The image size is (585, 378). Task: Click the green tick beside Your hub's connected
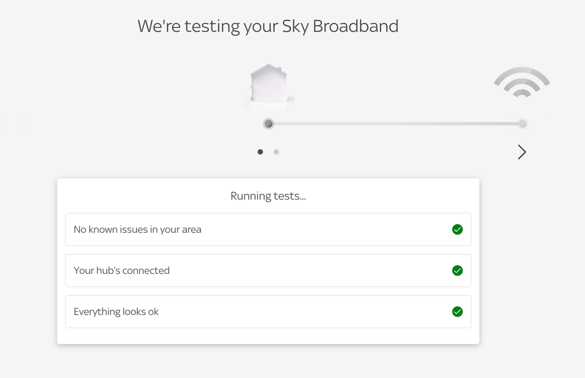pyautogui.click(x=457, y=270)
